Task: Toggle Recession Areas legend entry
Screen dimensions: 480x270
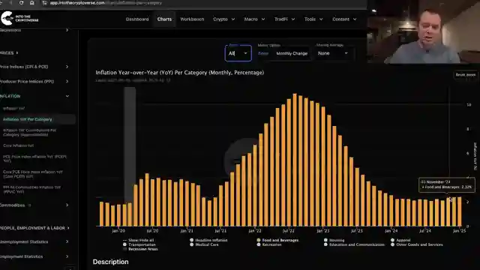Action: (x=140, y=249)
